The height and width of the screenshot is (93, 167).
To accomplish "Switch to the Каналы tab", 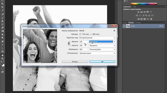I will [131, 22].
